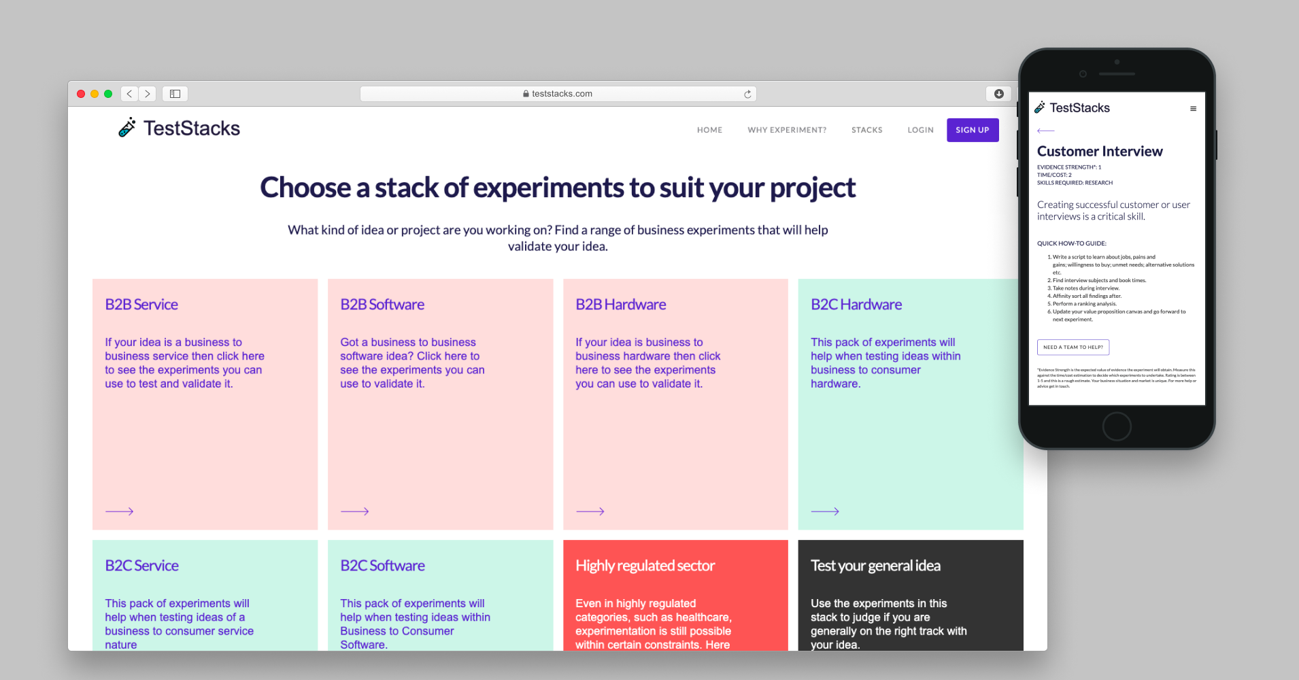Image resolution: width=1299 pixels, height=680 pixels.
Task: Click the B2B Software card title
Action: (382, 305)
